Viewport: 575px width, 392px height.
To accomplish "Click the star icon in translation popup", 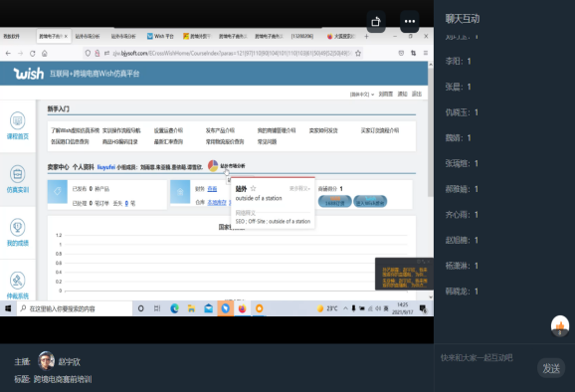I will pos(253,188).
